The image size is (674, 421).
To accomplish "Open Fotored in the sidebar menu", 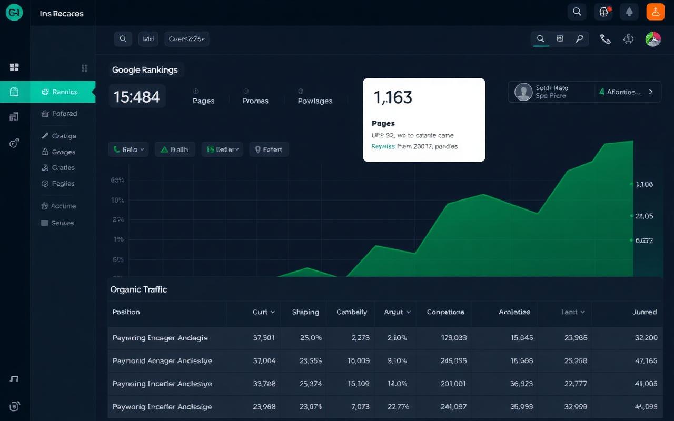I will pyautogui.click(x=63, y=114).
